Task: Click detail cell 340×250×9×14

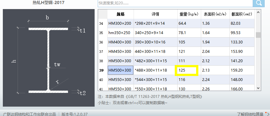Action: point(156,33)
